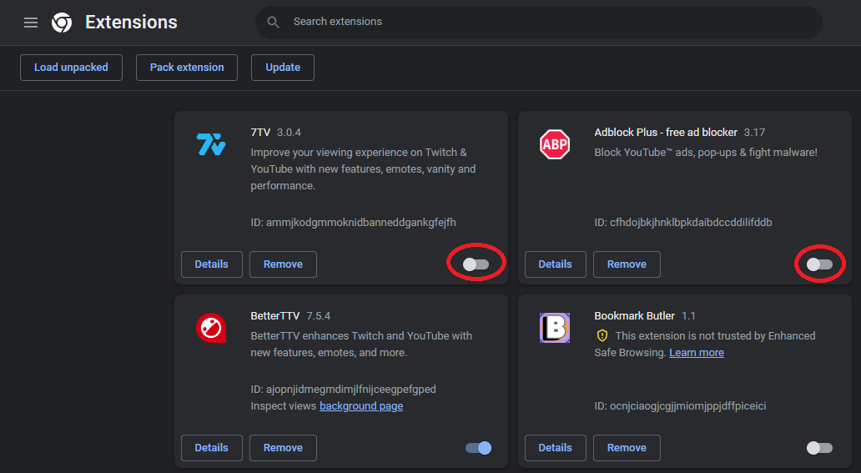Click the Adblock Plus ABP icon

(555, 144)
